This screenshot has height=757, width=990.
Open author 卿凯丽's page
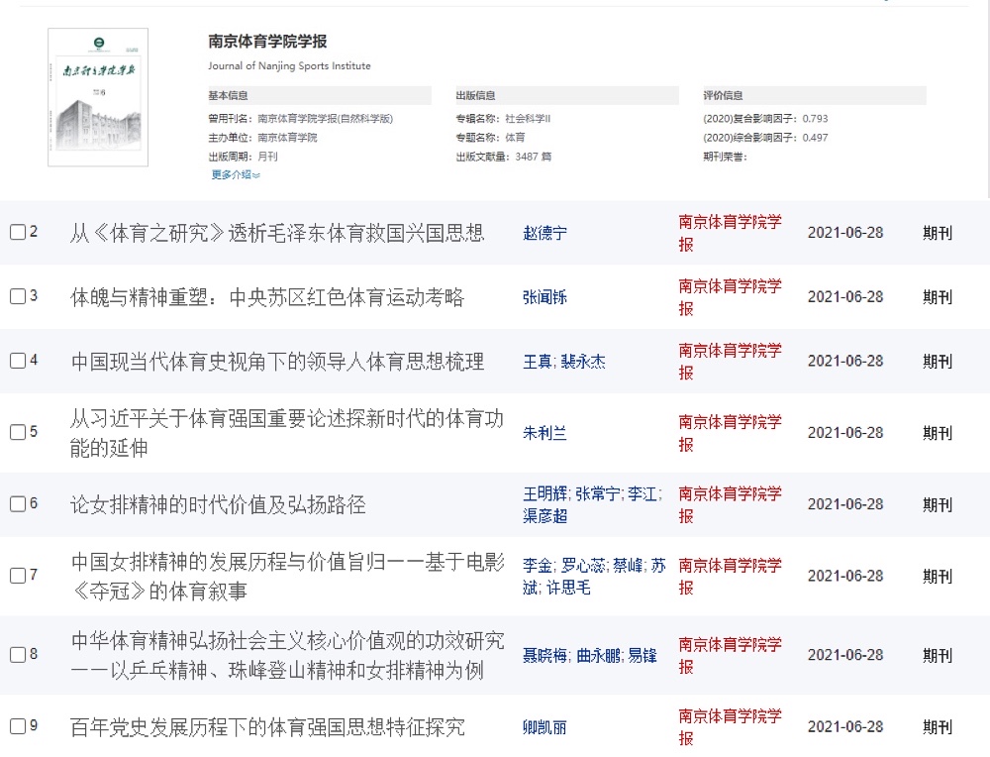coord(544,727)
